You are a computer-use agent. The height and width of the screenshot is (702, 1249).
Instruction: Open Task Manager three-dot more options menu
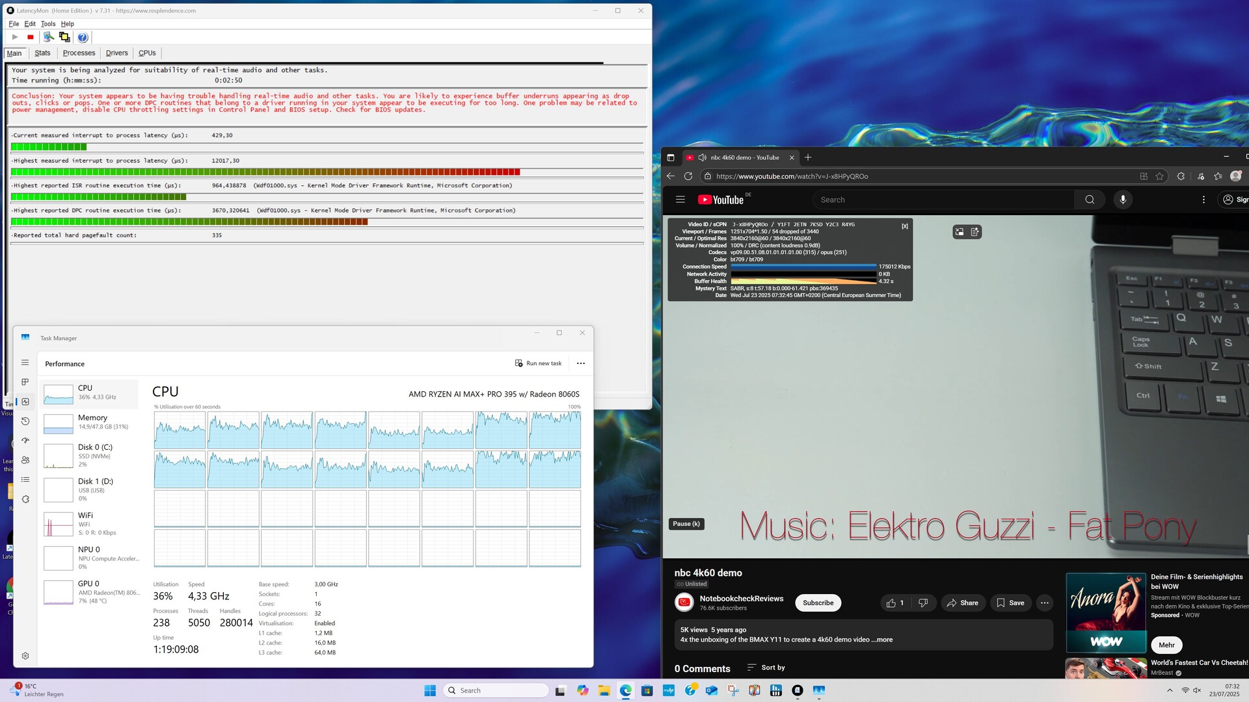(x=581, y=363)
